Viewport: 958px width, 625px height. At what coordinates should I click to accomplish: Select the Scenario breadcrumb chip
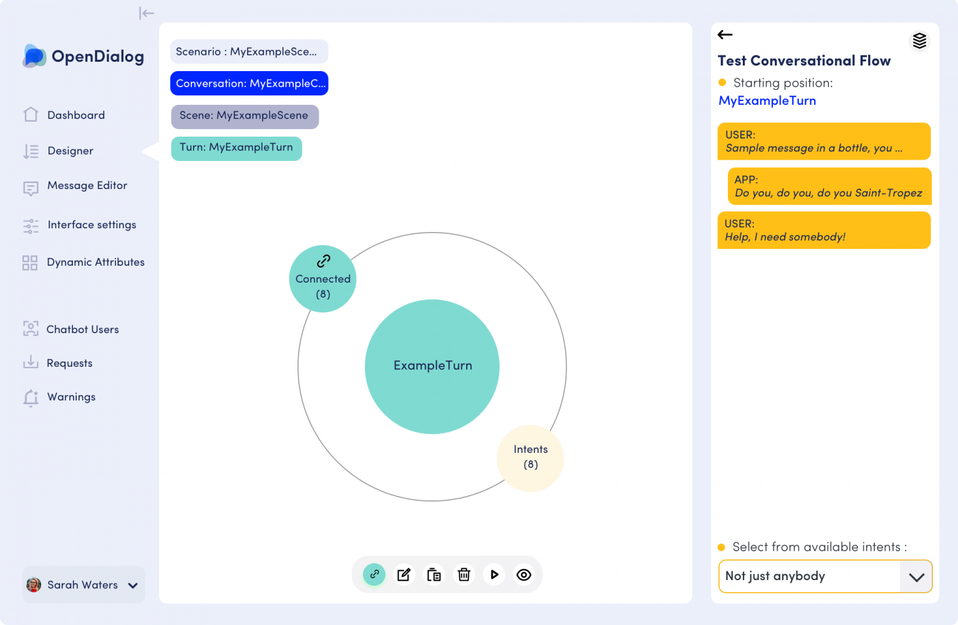click(x=249, y=52)
